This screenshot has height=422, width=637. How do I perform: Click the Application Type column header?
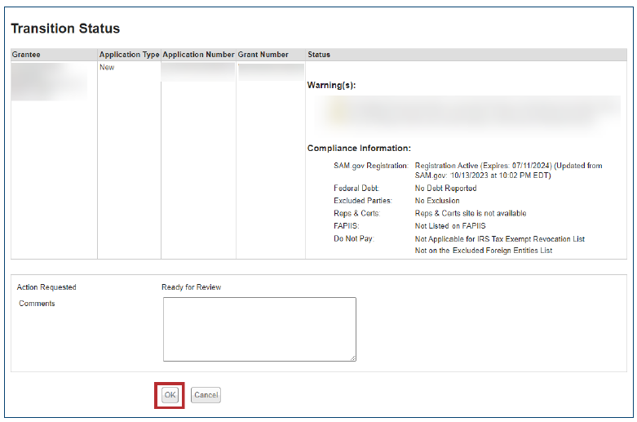pyautogui.click(x=129, y=55)
